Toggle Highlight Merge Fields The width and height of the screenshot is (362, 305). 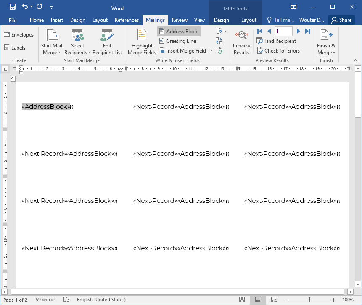click(142, 42)
